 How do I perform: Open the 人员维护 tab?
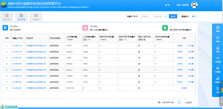click(x=36, y=17)
